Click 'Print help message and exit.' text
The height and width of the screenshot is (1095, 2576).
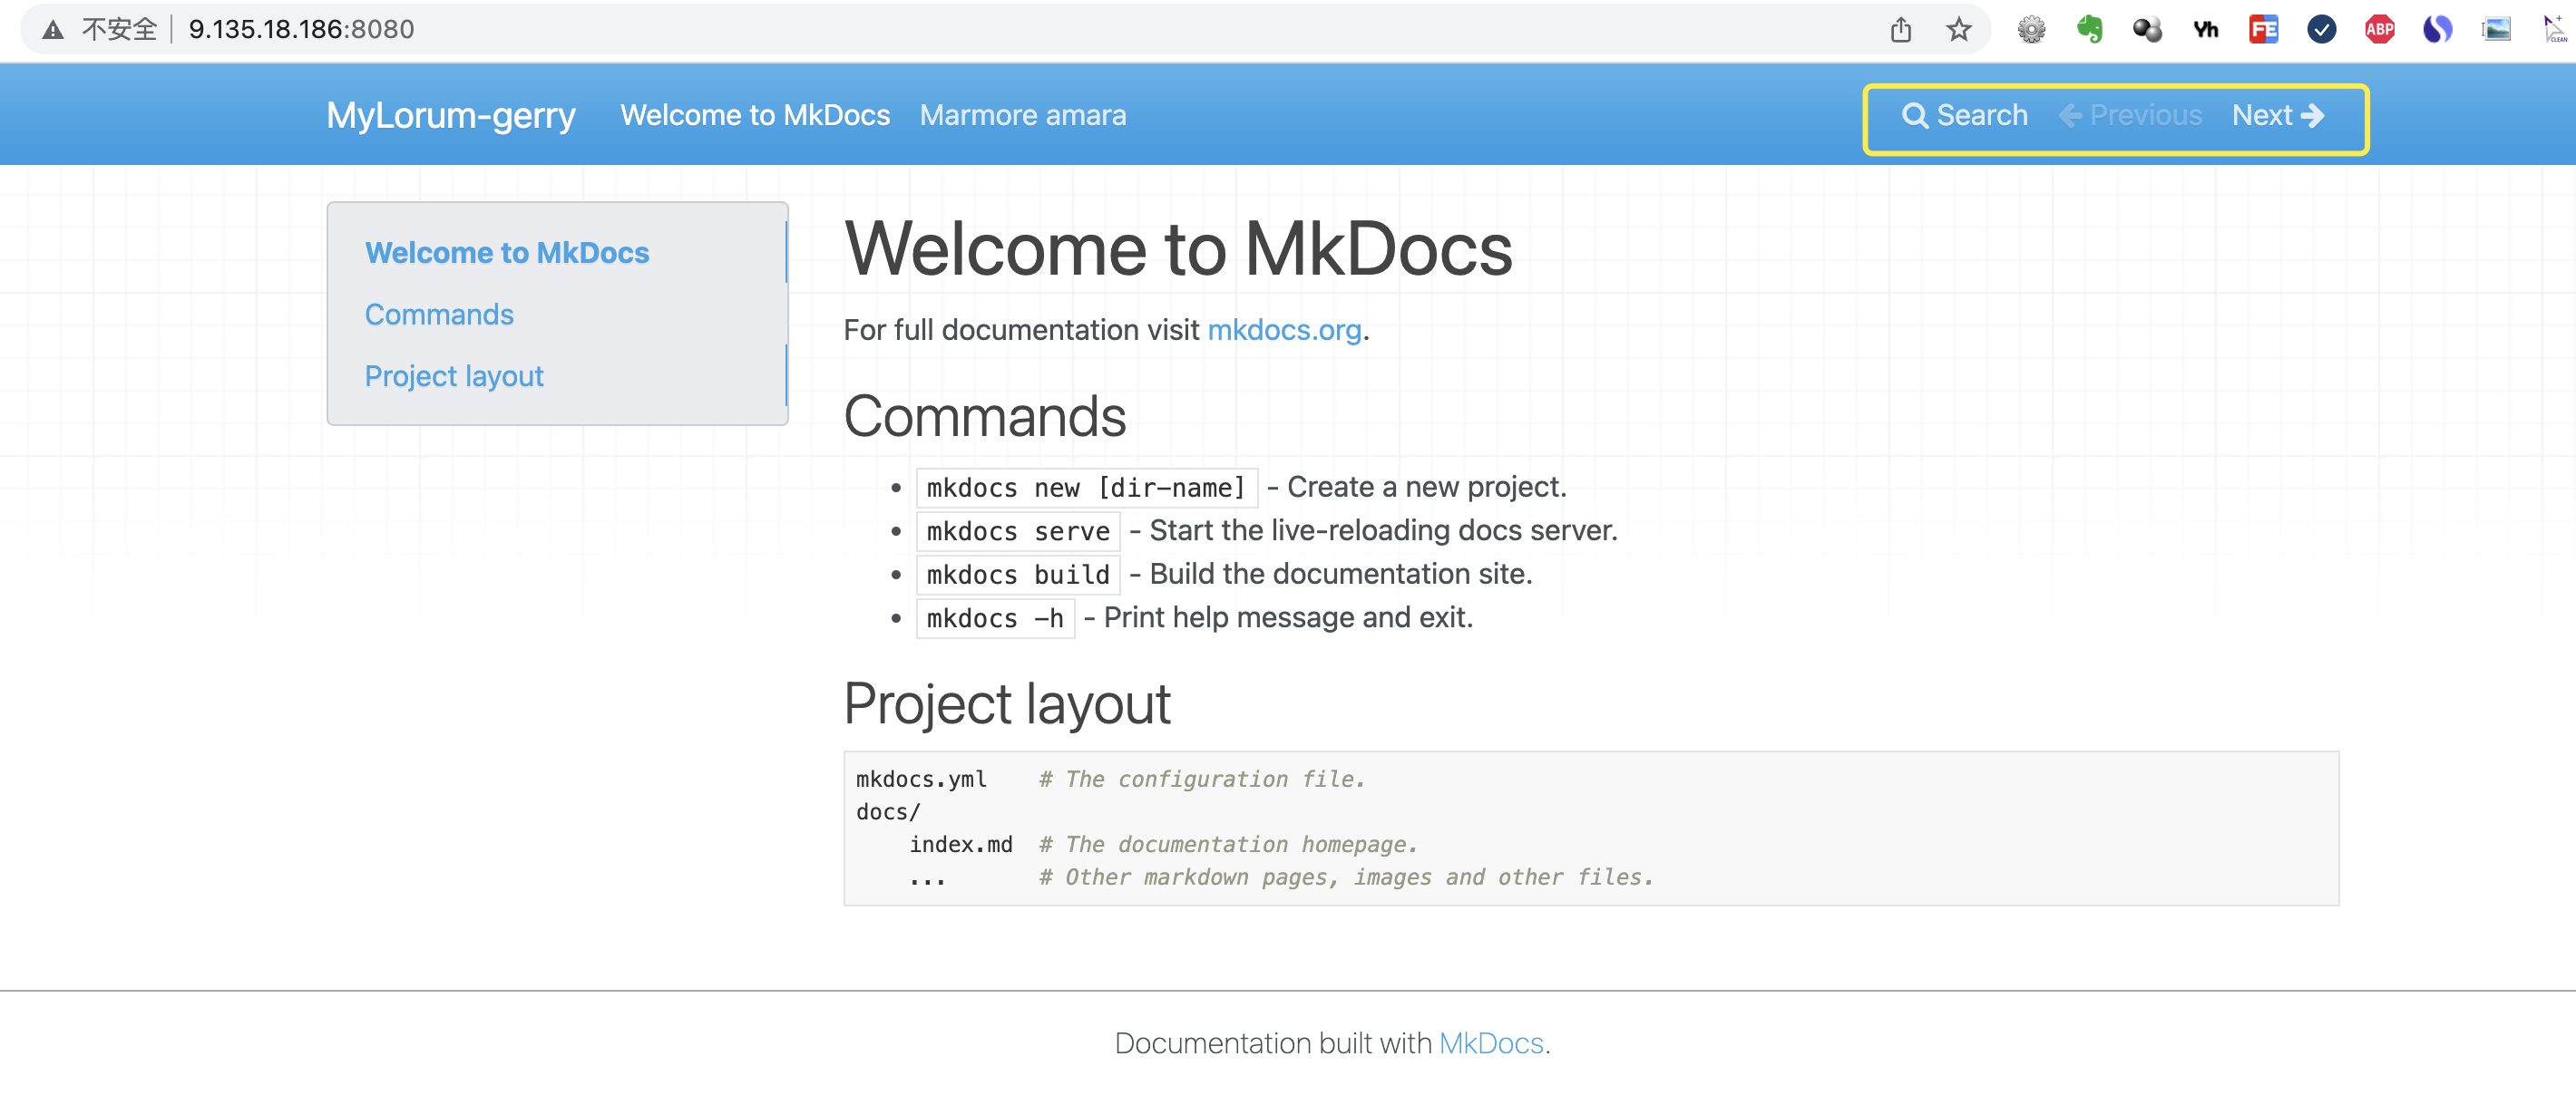[x=1288, y=617]
